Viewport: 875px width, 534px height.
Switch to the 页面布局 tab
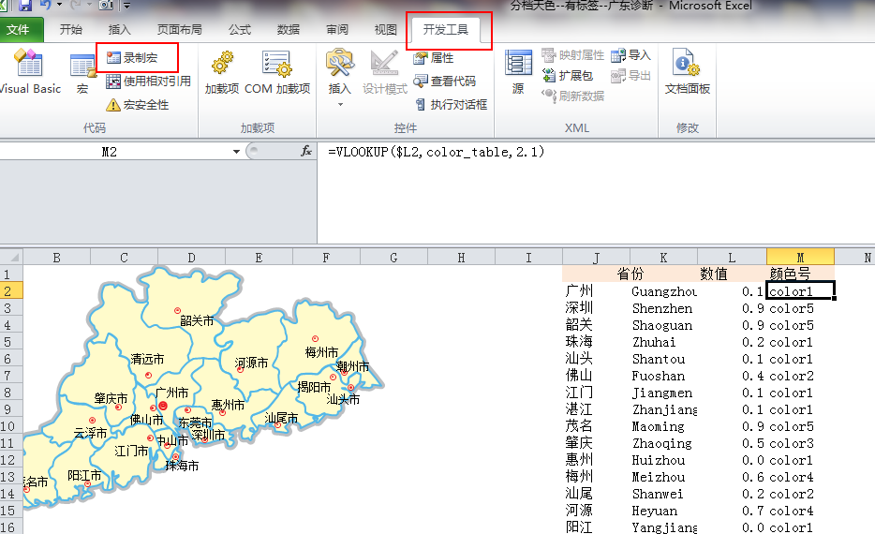pyautogui.click(x=179, y=30)
